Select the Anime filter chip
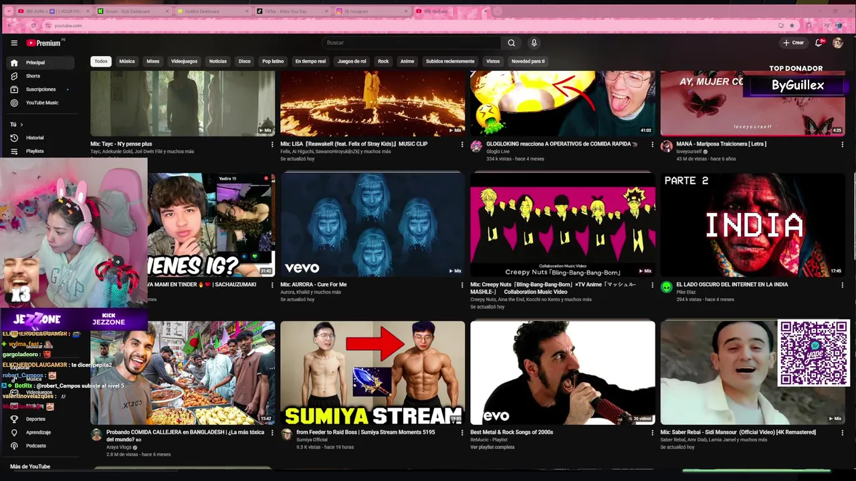 (407, 61)
